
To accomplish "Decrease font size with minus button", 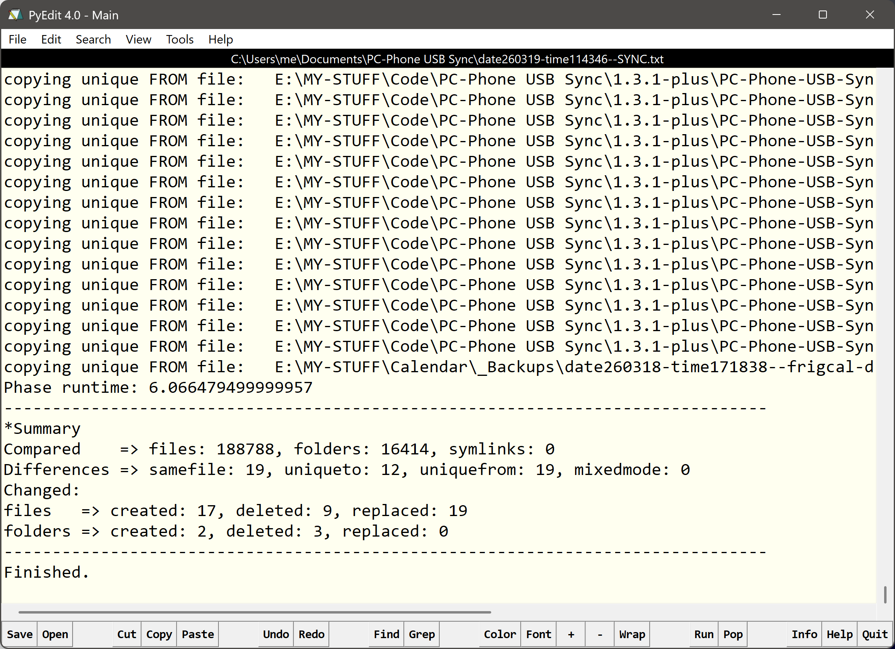I will coord(600,634).
